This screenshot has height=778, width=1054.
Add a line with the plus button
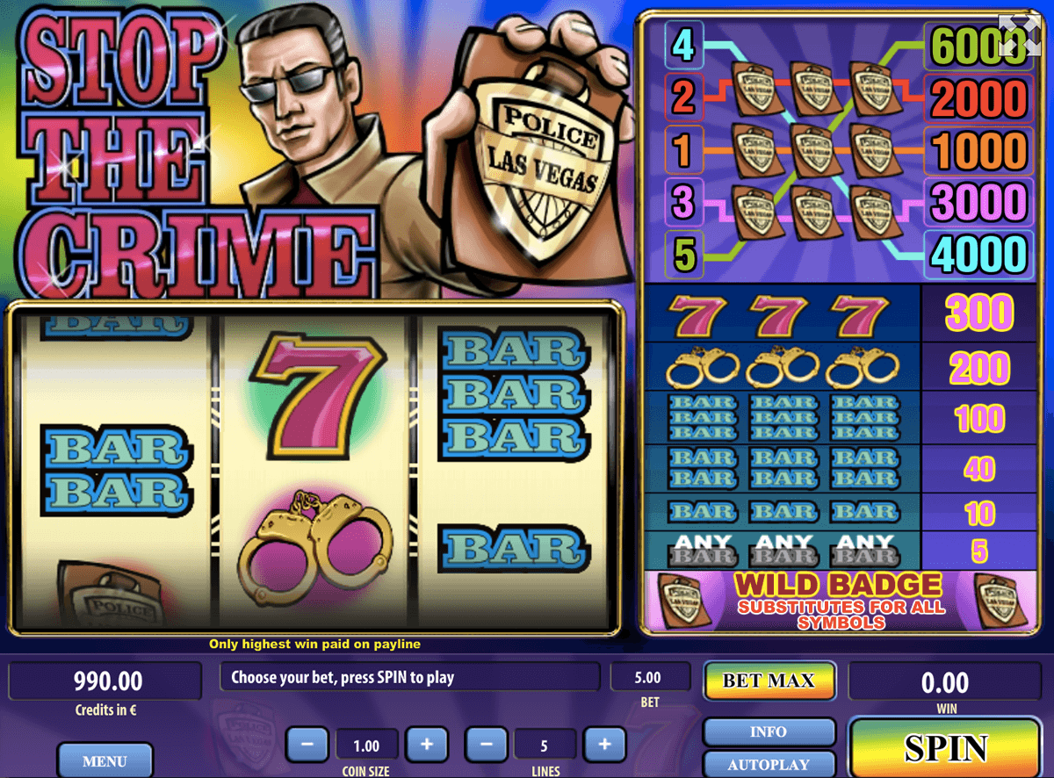[604, 745]
